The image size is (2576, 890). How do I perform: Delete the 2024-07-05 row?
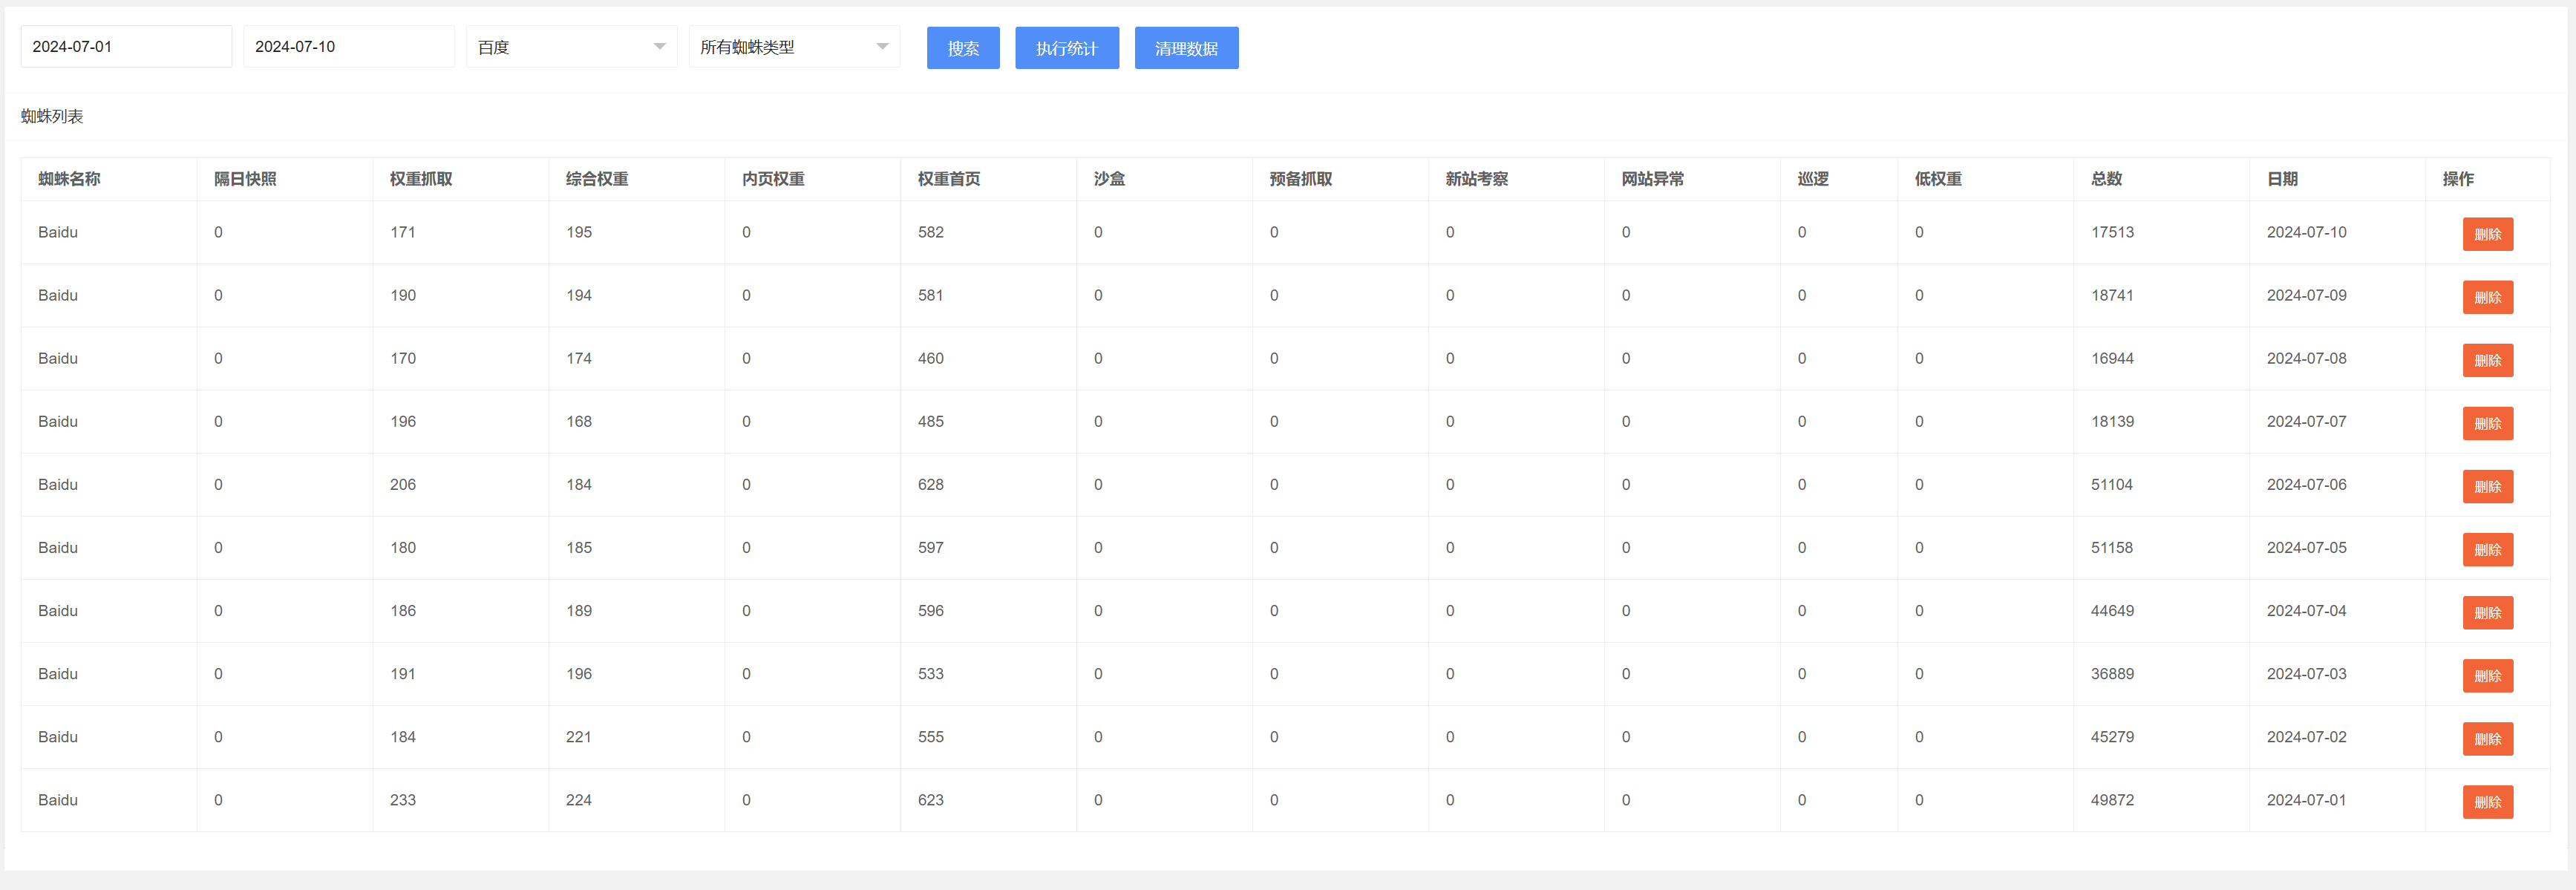point(2488,549)
